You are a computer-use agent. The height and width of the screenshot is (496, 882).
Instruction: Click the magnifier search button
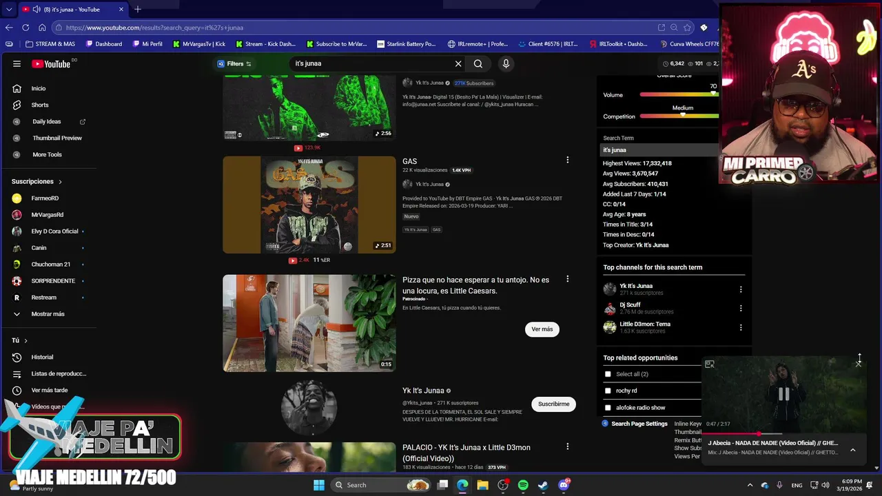(x=478, y=63)
